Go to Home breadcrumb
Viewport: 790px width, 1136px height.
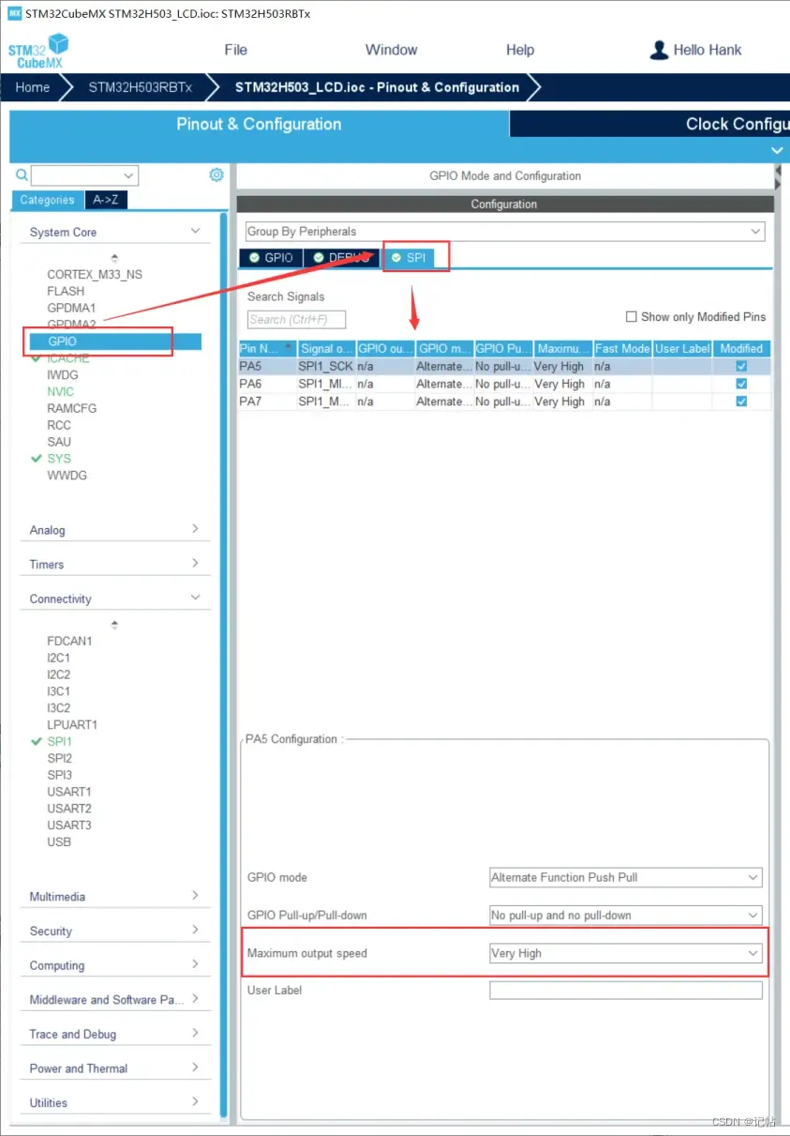coord(33,87)
